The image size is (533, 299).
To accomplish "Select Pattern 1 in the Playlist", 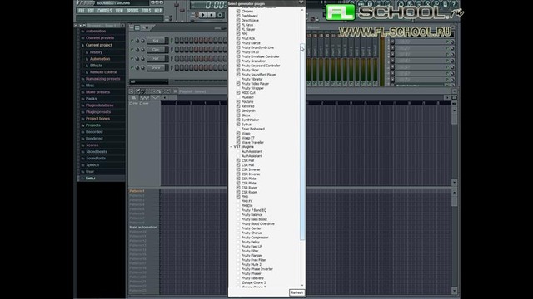I will tap(137, 191).
